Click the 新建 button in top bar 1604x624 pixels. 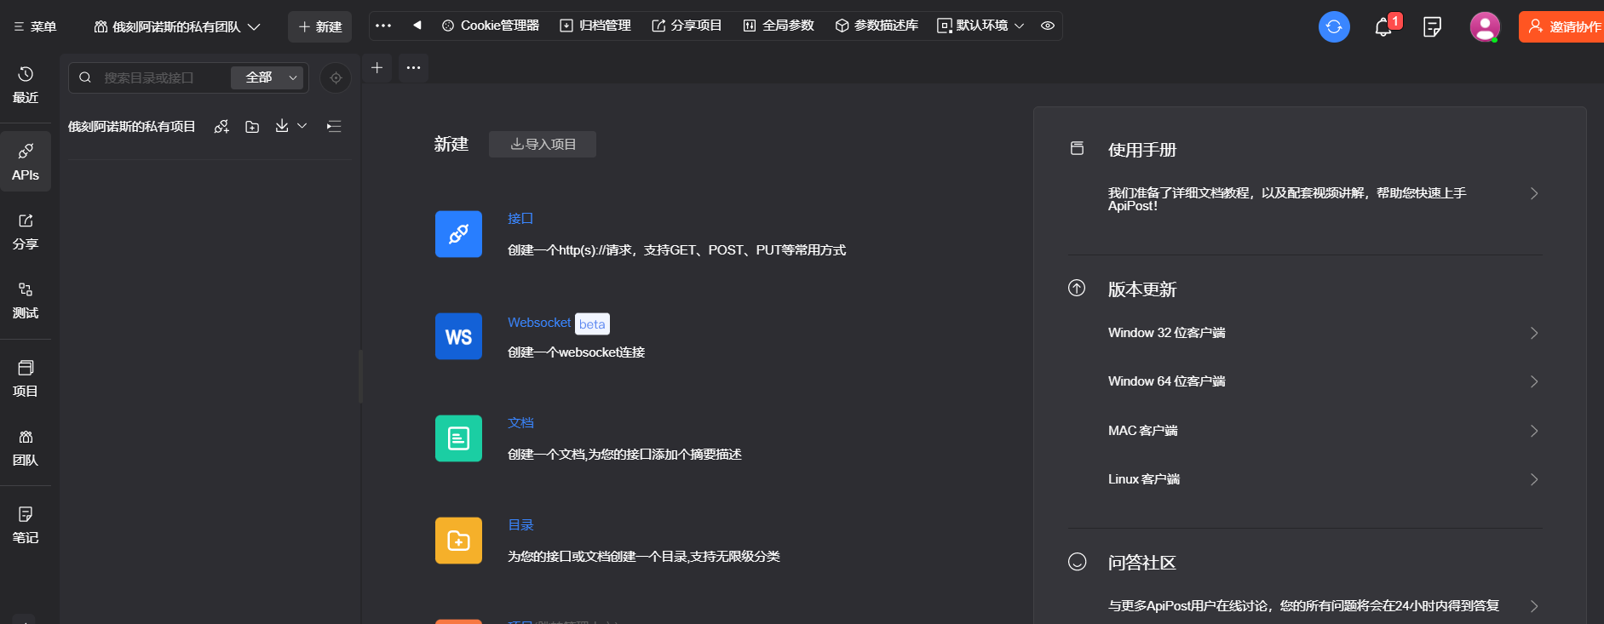click(x=319, y=26)
